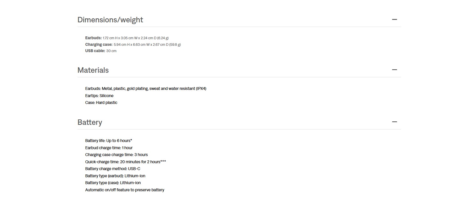Click the Case: Hard plastic line
Screen dimensions: 475x201
[101, 103]
